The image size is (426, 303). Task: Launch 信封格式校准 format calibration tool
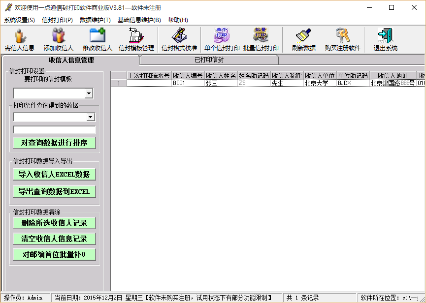click(179, 39)
